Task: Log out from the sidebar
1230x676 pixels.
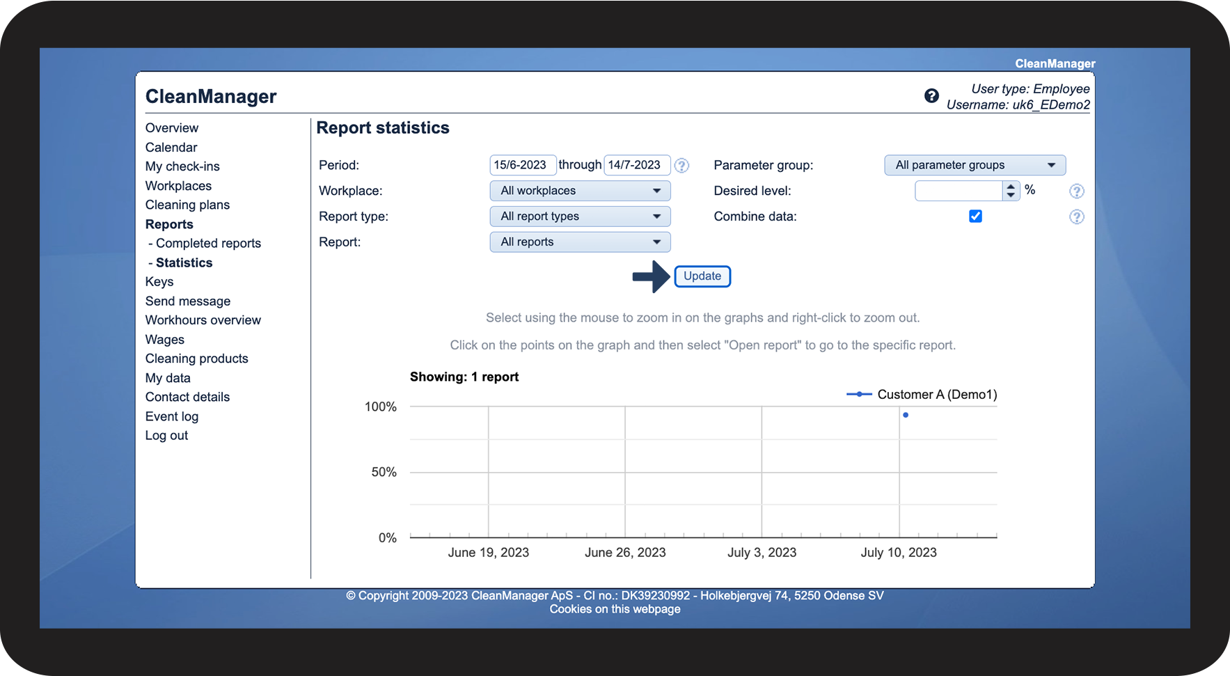Action: pos(166,436)
